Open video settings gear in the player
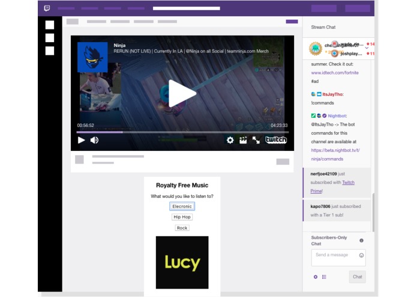The height and width of the screenshot is (297, 417). [230, 140]
